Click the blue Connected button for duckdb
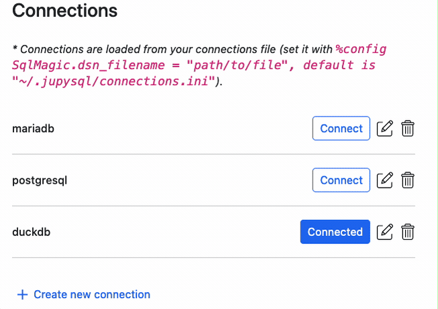The image size is (438, 309). pyautogui.click(x=335, y=232)
